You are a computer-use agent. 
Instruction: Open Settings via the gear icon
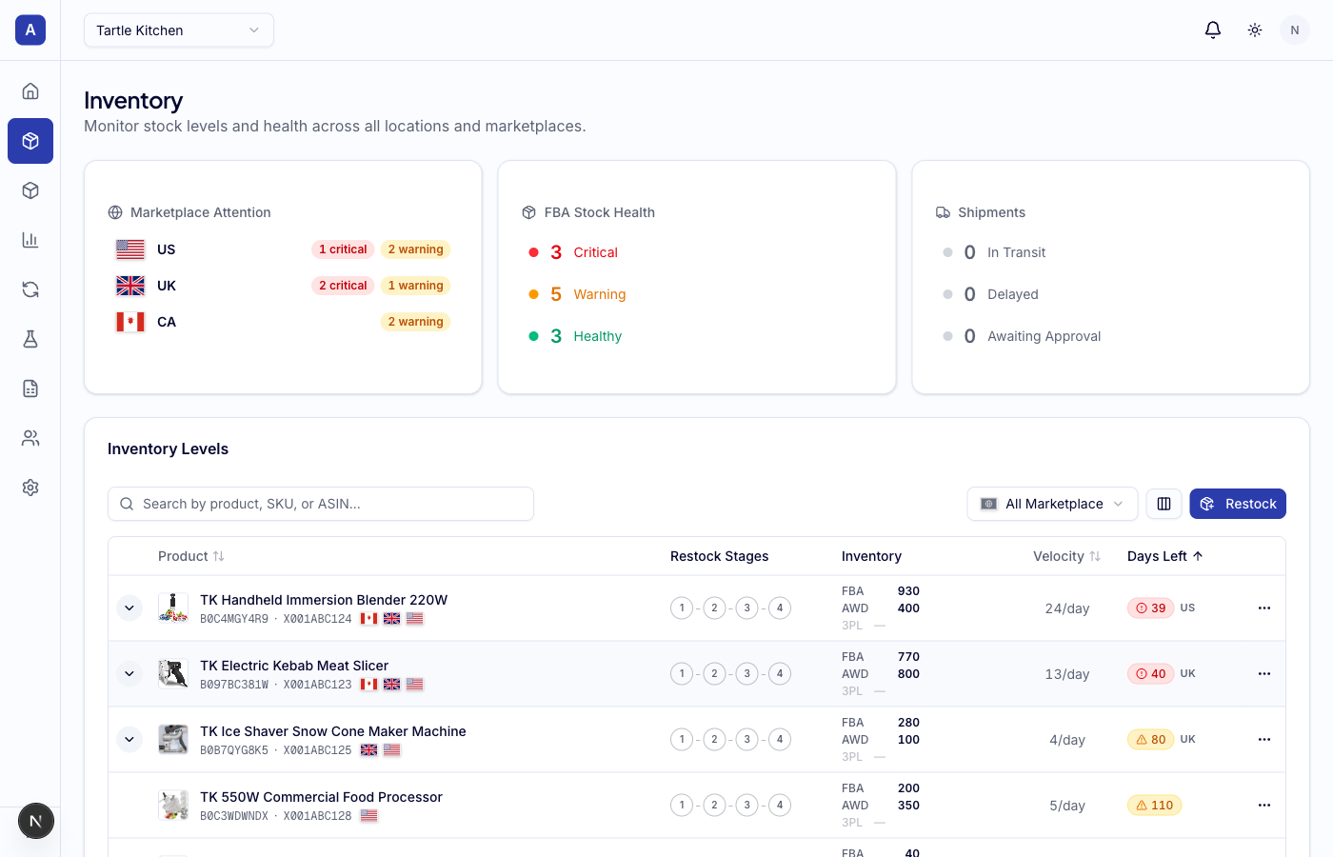tap(30, 487)
